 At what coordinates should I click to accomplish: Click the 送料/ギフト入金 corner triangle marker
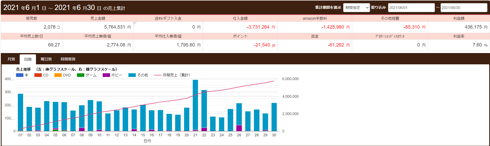pos(135,23)
